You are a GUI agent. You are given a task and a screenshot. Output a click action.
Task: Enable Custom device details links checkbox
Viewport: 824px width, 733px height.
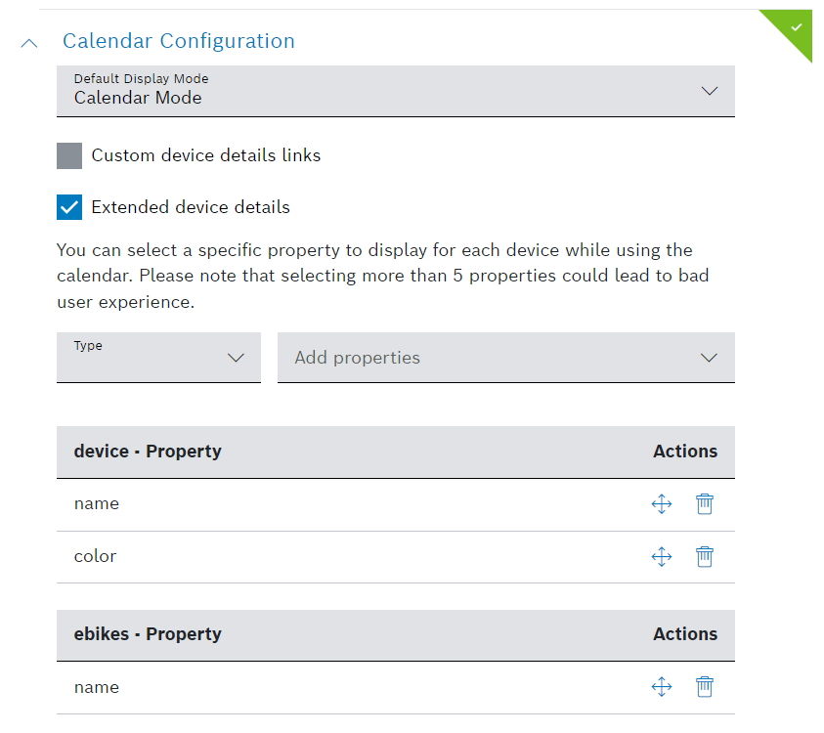pyautogui.click(x=69, y=155)
